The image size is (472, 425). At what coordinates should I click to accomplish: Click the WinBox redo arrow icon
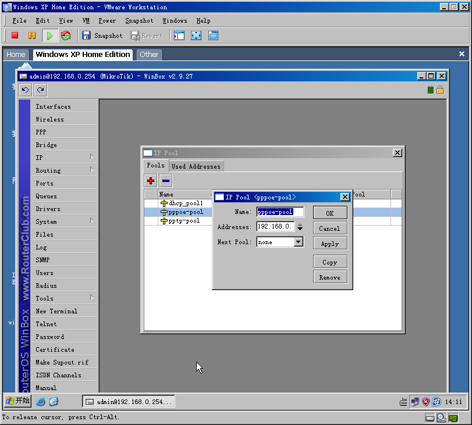[40, 90]
